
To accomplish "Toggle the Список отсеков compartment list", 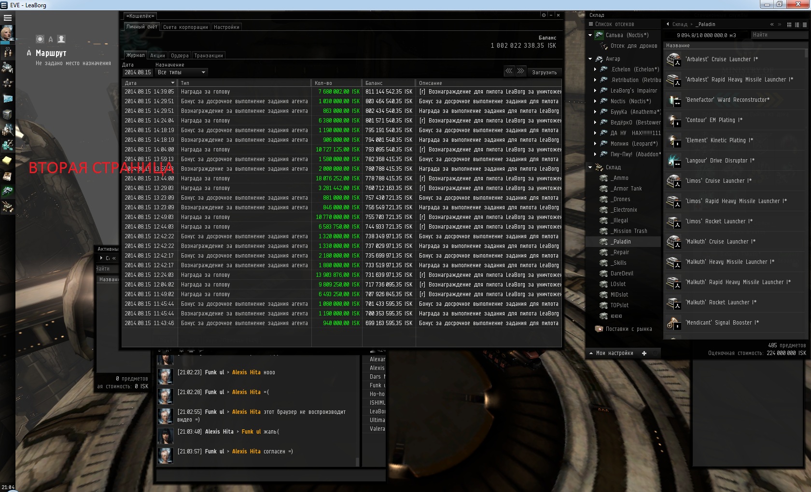I will [611, 24].
